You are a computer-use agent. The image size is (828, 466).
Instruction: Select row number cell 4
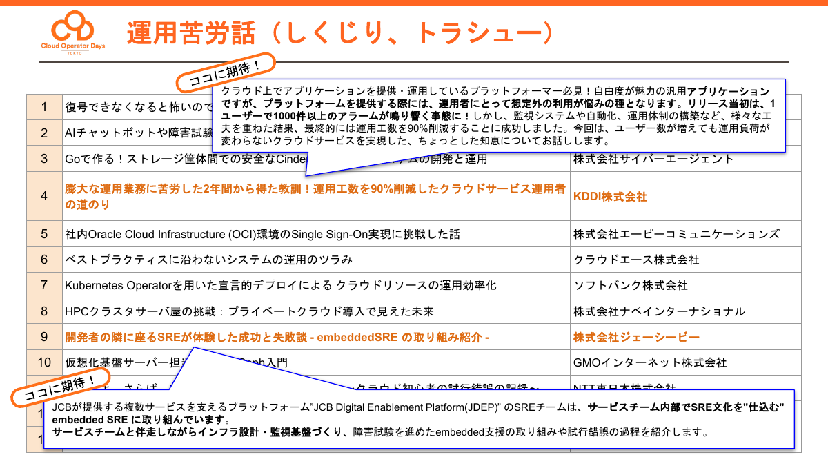tap(44, 196)
